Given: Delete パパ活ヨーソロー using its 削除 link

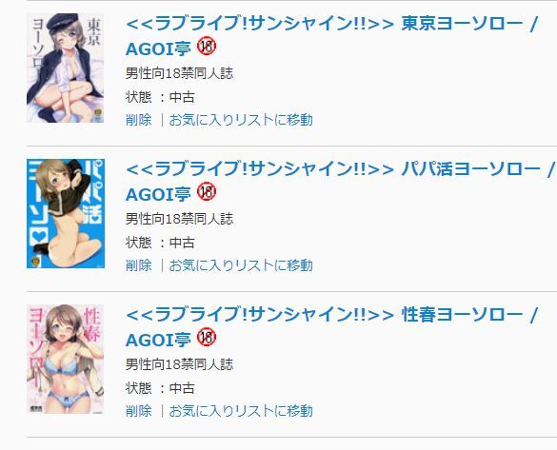Looking at the screenshot, I should [139, 265].
